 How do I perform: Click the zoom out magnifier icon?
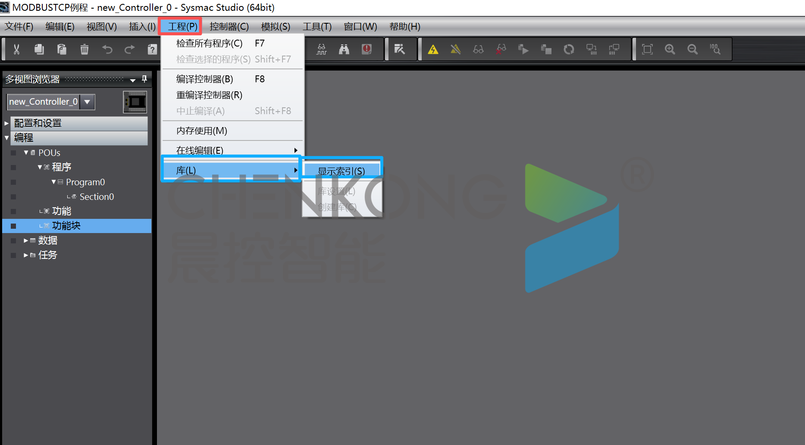(692, 49)
